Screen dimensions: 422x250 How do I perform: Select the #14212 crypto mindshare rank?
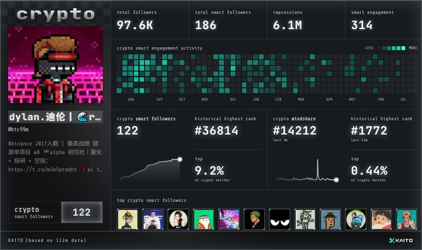point(295,131)
